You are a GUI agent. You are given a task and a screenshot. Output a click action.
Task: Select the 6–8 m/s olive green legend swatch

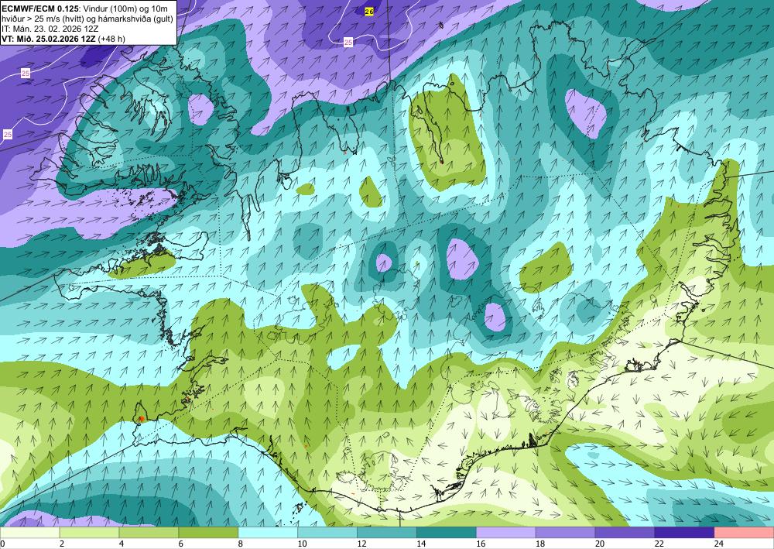coord(208,532)
